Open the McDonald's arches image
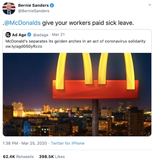 (77, 94)
